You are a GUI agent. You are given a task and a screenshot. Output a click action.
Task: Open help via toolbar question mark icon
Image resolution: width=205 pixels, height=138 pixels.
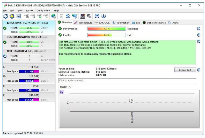point(97,16)
